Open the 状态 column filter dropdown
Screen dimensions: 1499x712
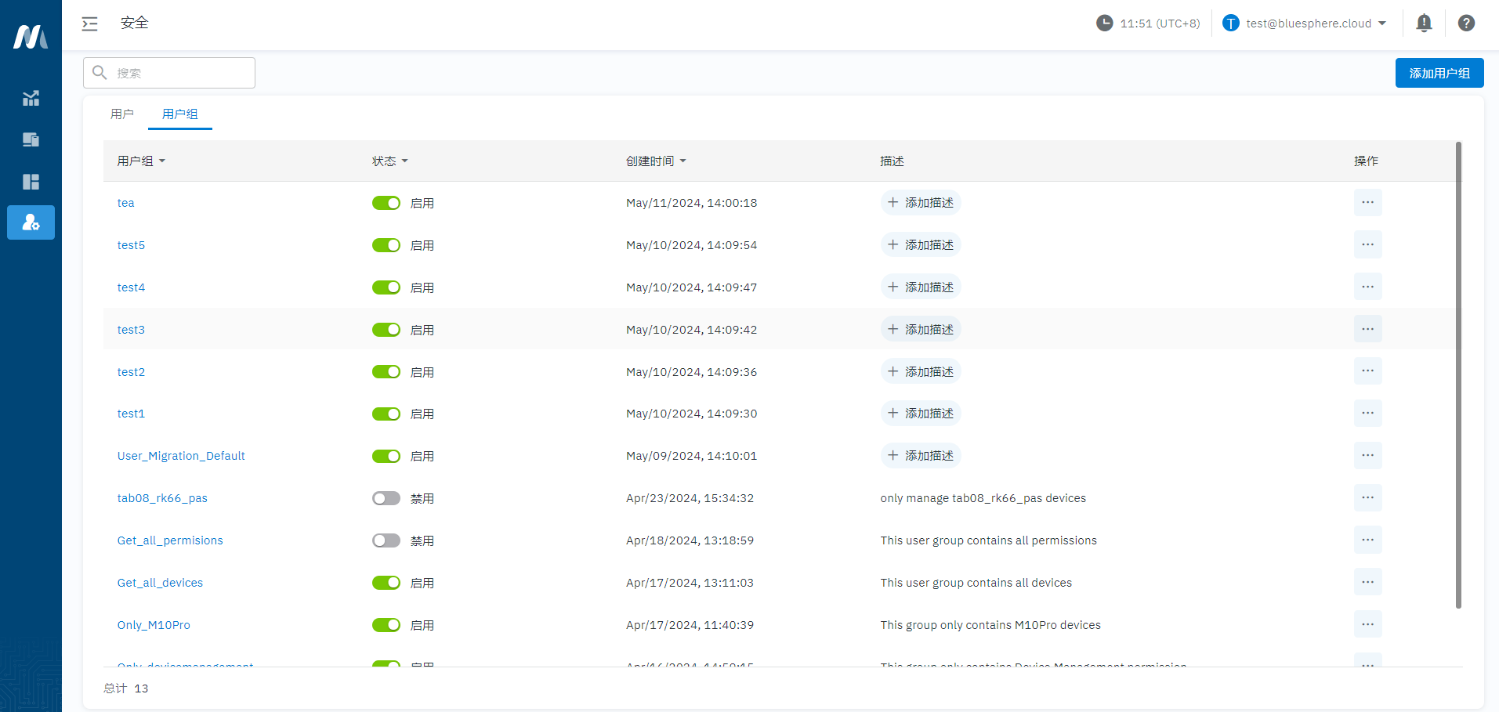tap(389, 161)
